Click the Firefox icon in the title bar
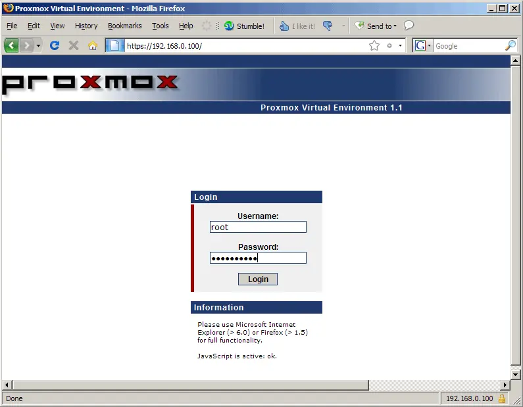 [9, 8]
